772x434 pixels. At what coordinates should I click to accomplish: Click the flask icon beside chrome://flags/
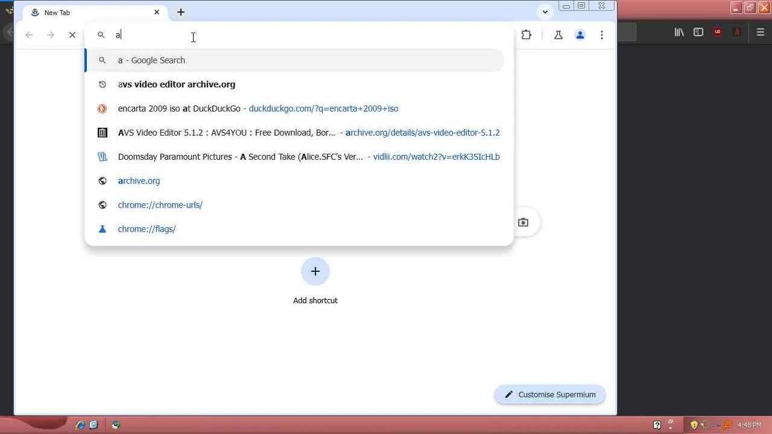tap(103, 229)
